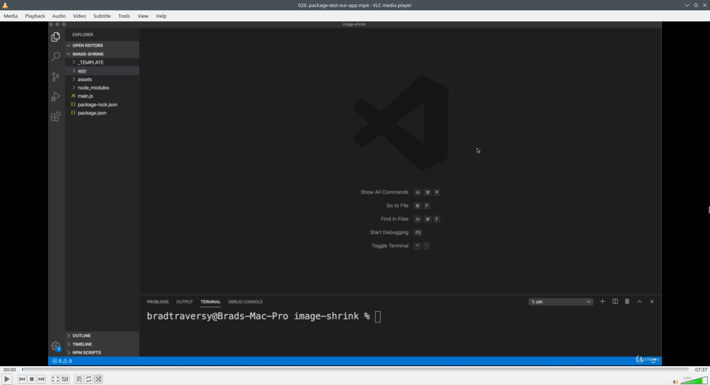Select the Run and Debug icon
710x385 pixels.
coord(55,97)
